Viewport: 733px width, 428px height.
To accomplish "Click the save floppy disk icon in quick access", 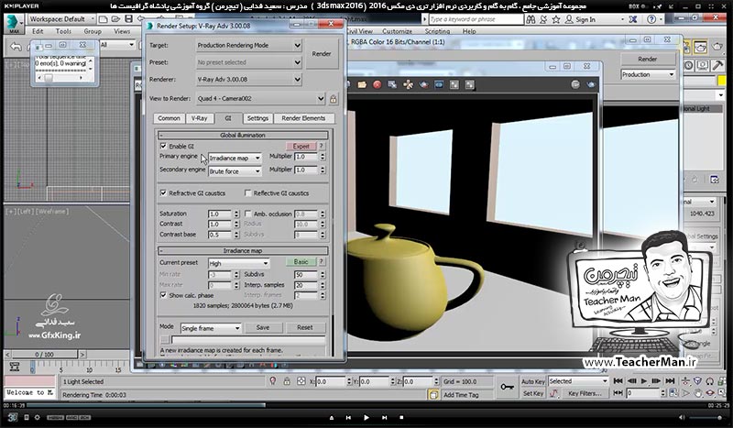I will [128, 19].
